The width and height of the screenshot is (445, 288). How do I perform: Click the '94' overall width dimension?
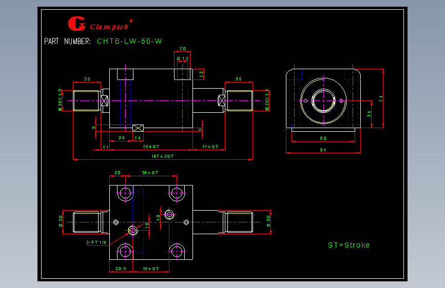[323, 150]
